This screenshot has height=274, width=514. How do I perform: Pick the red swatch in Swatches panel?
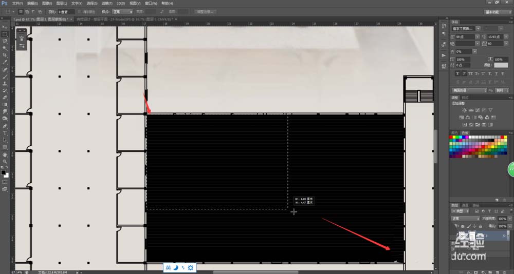pyautogui.click(x=451, y=137)
